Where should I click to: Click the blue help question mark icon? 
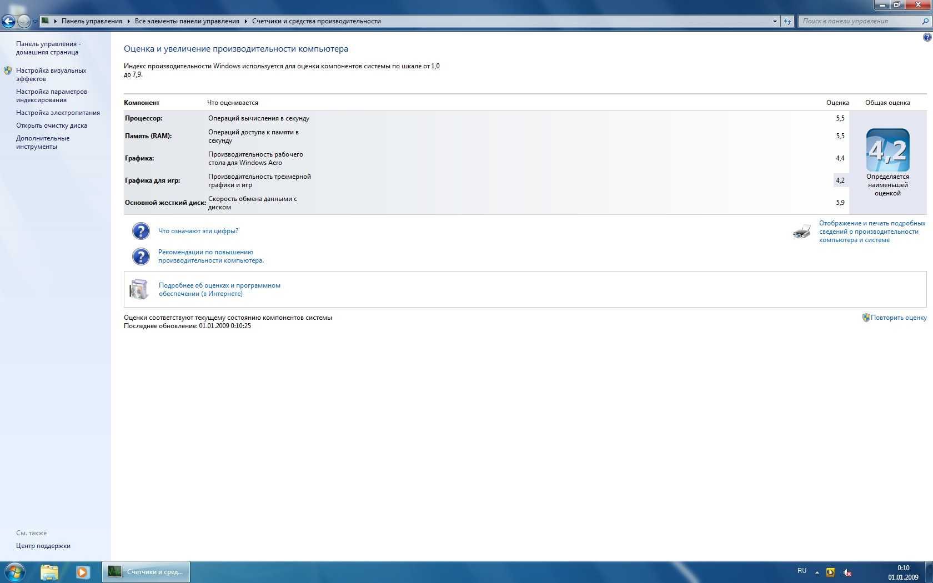[927, 37]
